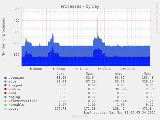Click the 'idle' legend label

coord(12,82)
